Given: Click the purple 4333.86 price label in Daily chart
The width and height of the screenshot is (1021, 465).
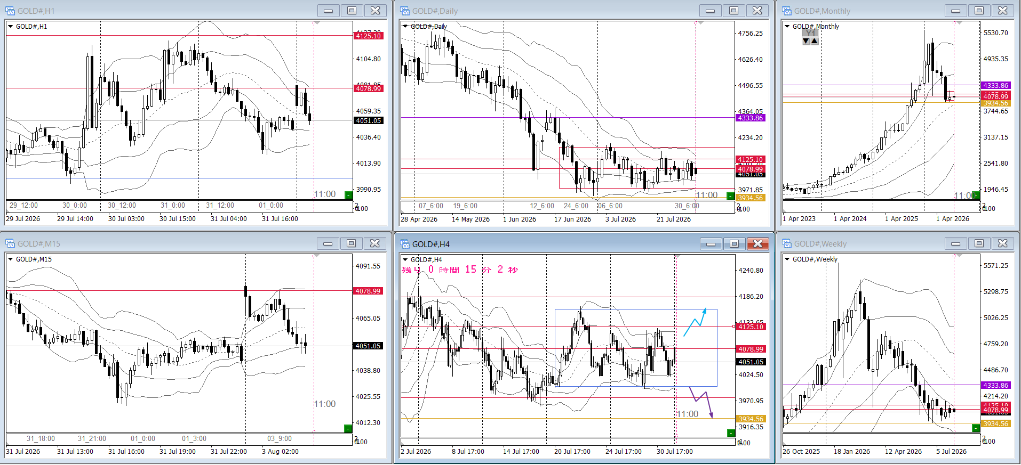Looking at the screenshot, I should point(751,118).
